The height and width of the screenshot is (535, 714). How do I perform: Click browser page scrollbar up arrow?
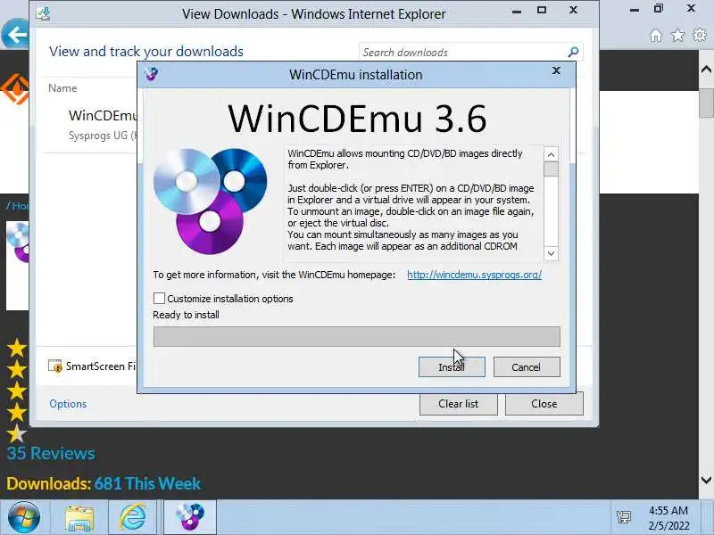tap(706, 70)
